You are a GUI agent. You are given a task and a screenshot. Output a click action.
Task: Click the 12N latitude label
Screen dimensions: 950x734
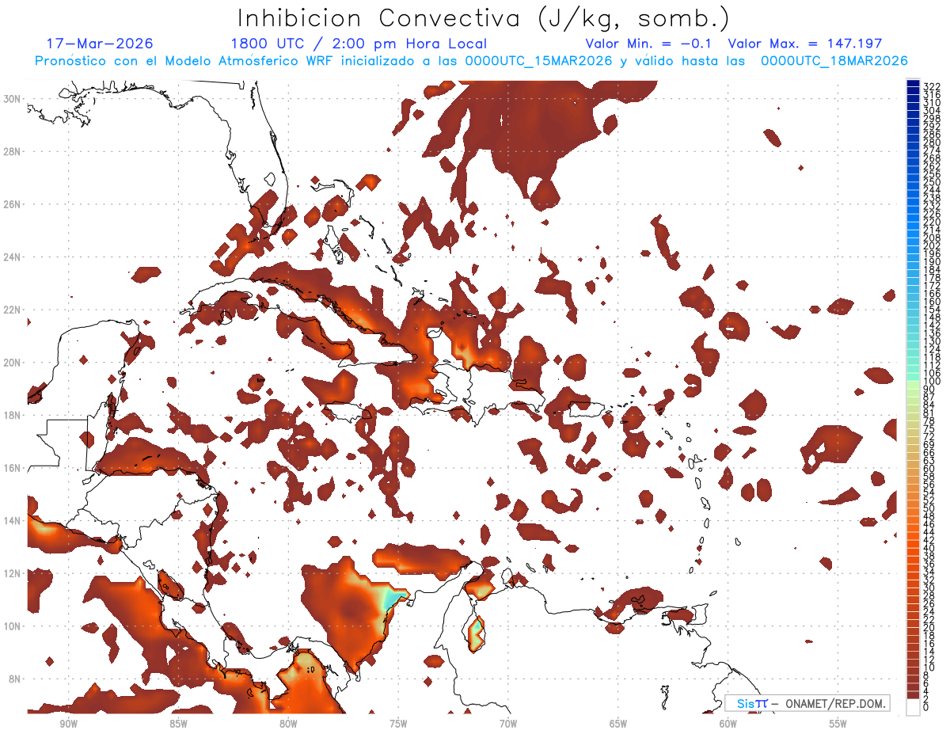pos(12,572)
